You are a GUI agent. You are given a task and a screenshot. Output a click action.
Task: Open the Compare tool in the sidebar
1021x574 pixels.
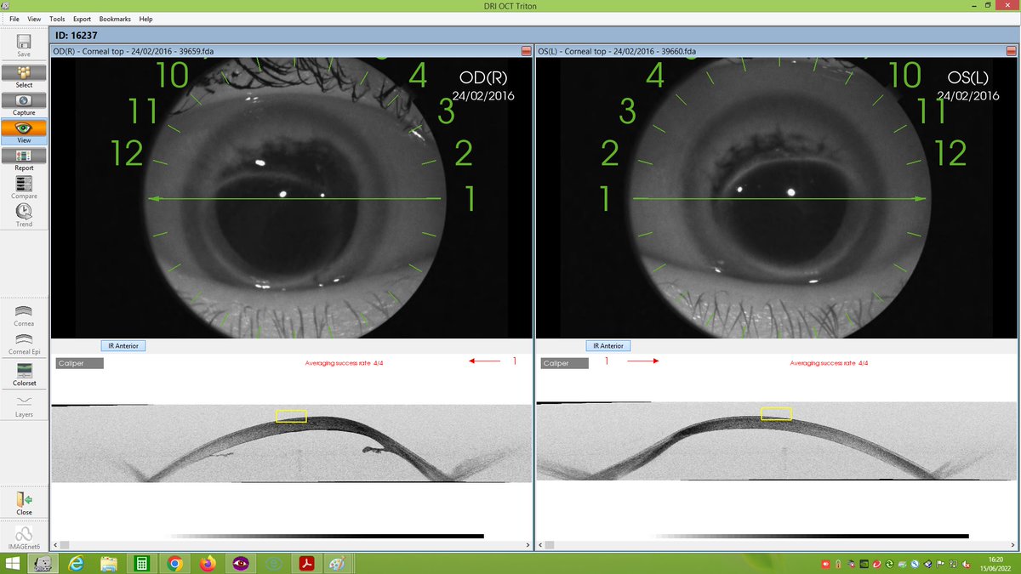click(x=24, y=183)
